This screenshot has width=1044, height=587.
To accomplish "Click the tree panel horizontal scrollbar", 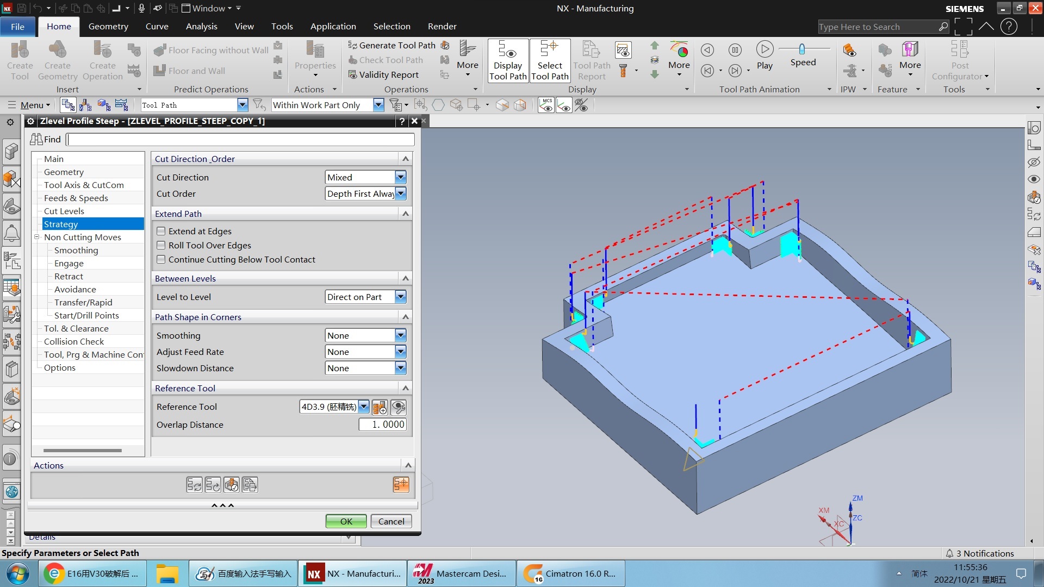I will click(83, 450).
